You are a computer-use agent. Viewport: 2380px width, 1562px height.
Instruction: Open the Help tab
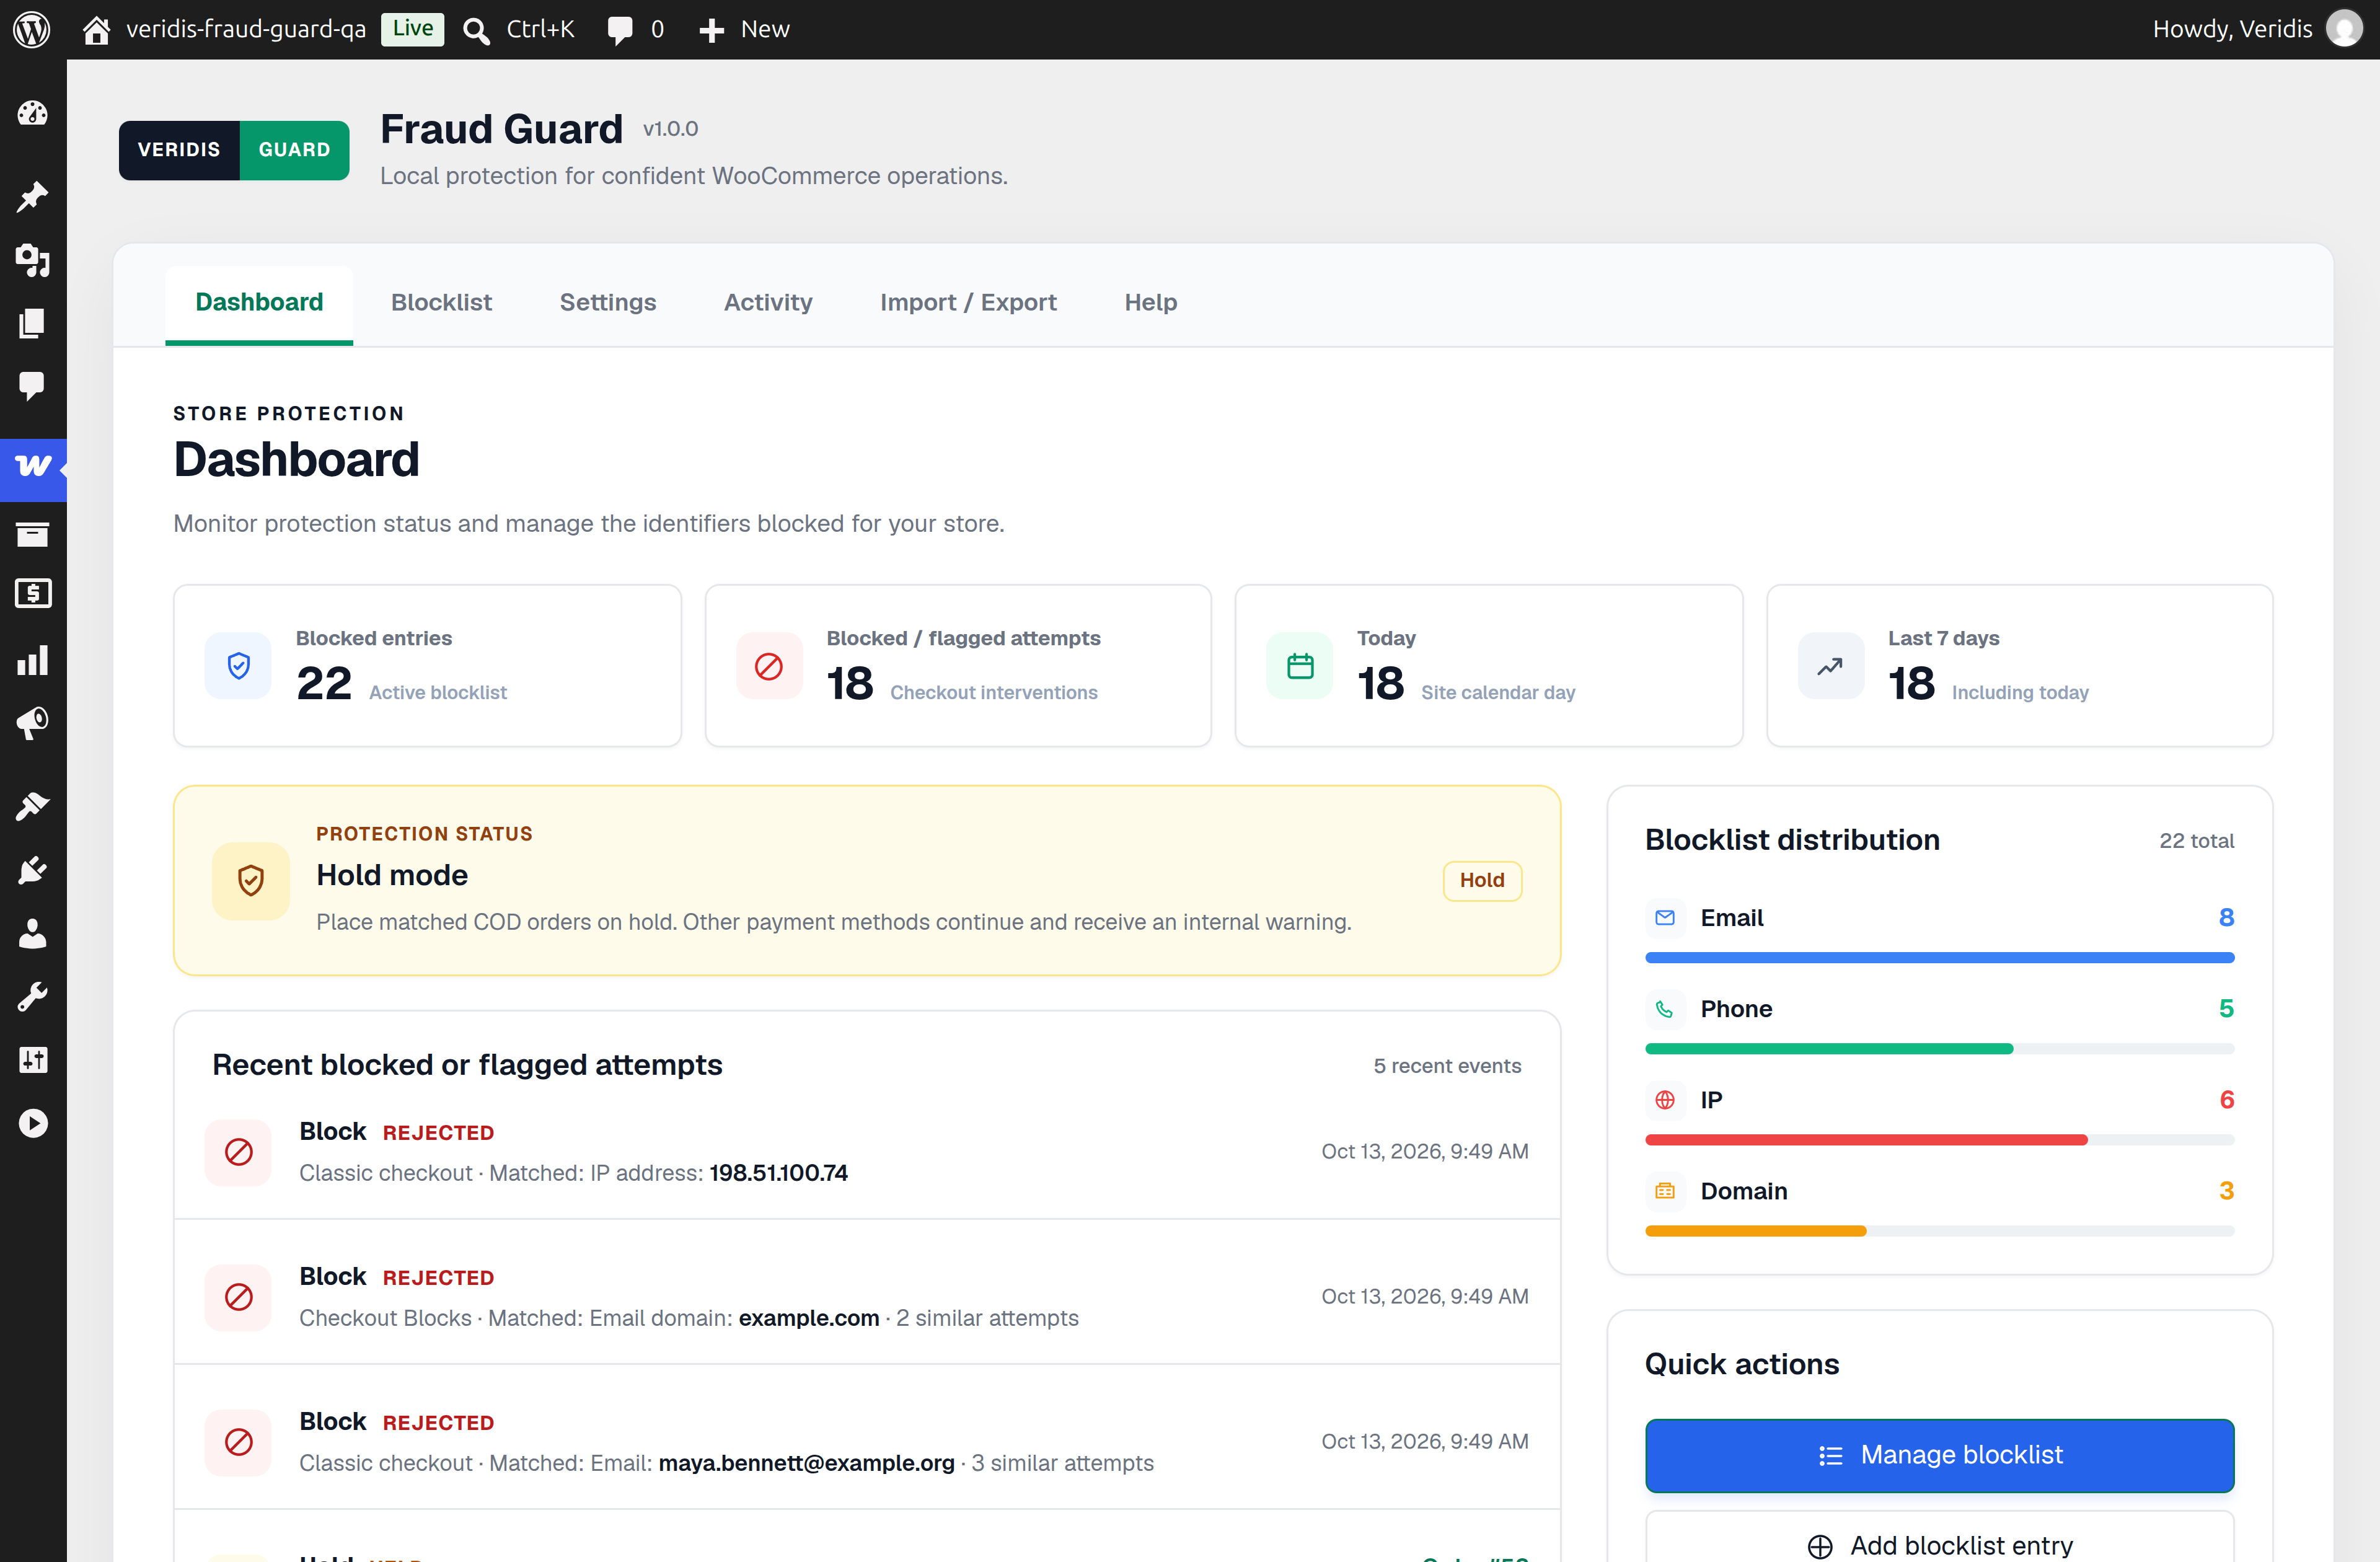[1150, 302]
